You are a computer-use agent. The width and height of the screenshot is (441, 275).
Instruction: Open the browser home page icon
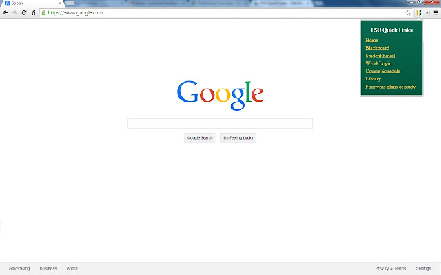click(34, 12)
